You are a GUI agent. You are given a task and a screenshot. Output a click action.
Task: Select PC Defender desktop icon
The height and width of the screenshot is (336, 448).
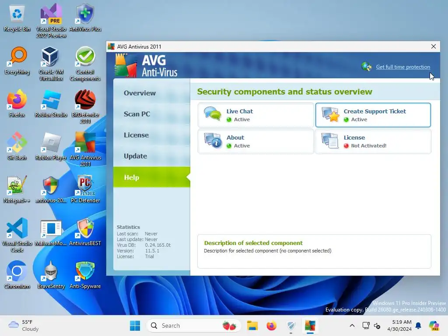pos(85,189)
